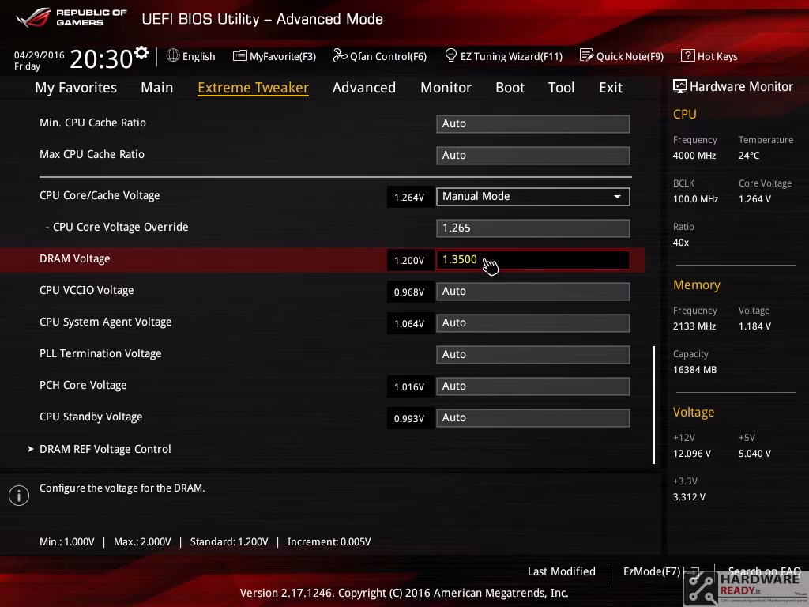Screen dimensions: 809x607
Task: Select the CPU System Agent Voltage field
Action: point(533,323)
